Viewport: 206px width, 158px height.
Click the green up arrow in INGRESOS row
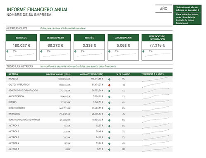pos(109,79)
